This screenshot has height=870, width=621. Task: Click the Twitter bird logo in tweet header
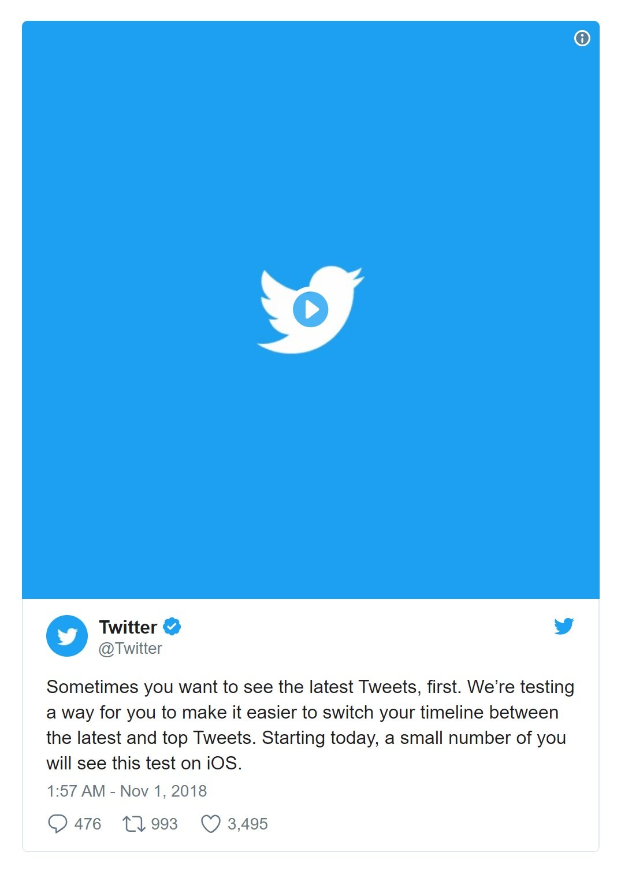click(564, 626)
